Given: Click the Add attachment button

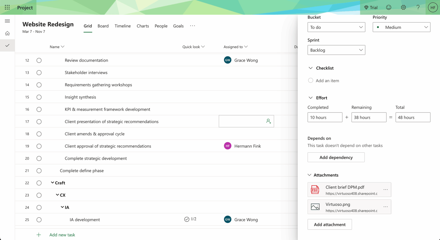Looking at the screenshot, I should pos(329,224).
